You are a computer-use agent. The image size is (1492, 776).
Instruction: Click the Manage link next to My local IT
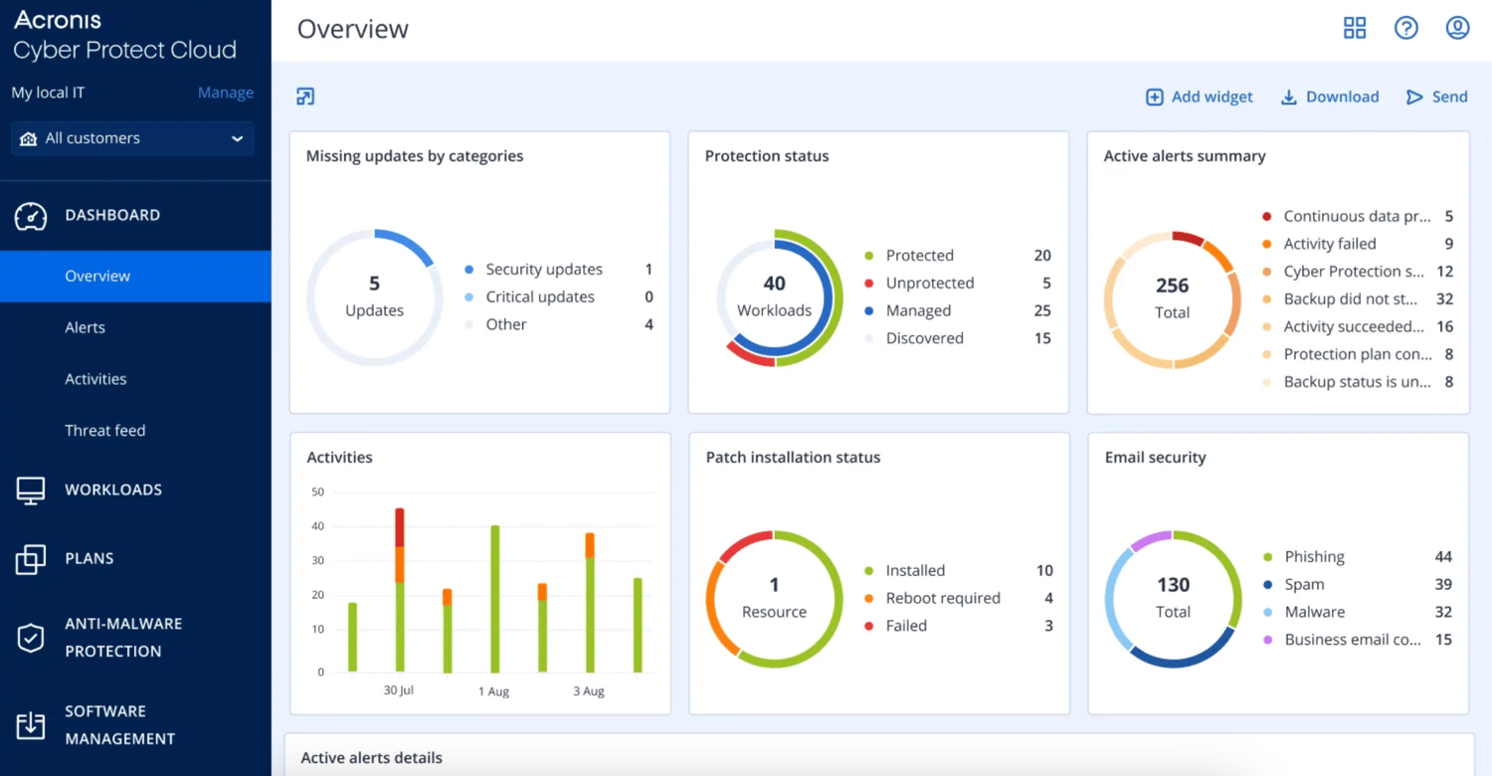click(225, 92)
